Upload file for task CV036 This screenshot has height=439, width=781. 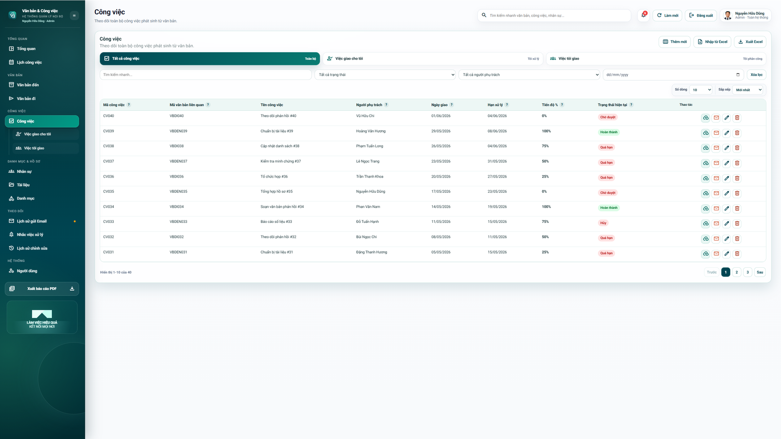706,178
